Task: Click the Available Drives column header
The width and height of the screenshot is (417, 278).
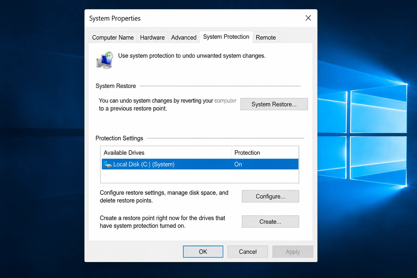Action: click(166, 153)
